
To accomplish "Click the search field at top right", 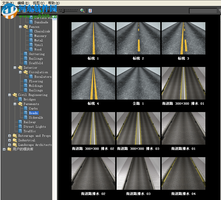I will [203, 11].
